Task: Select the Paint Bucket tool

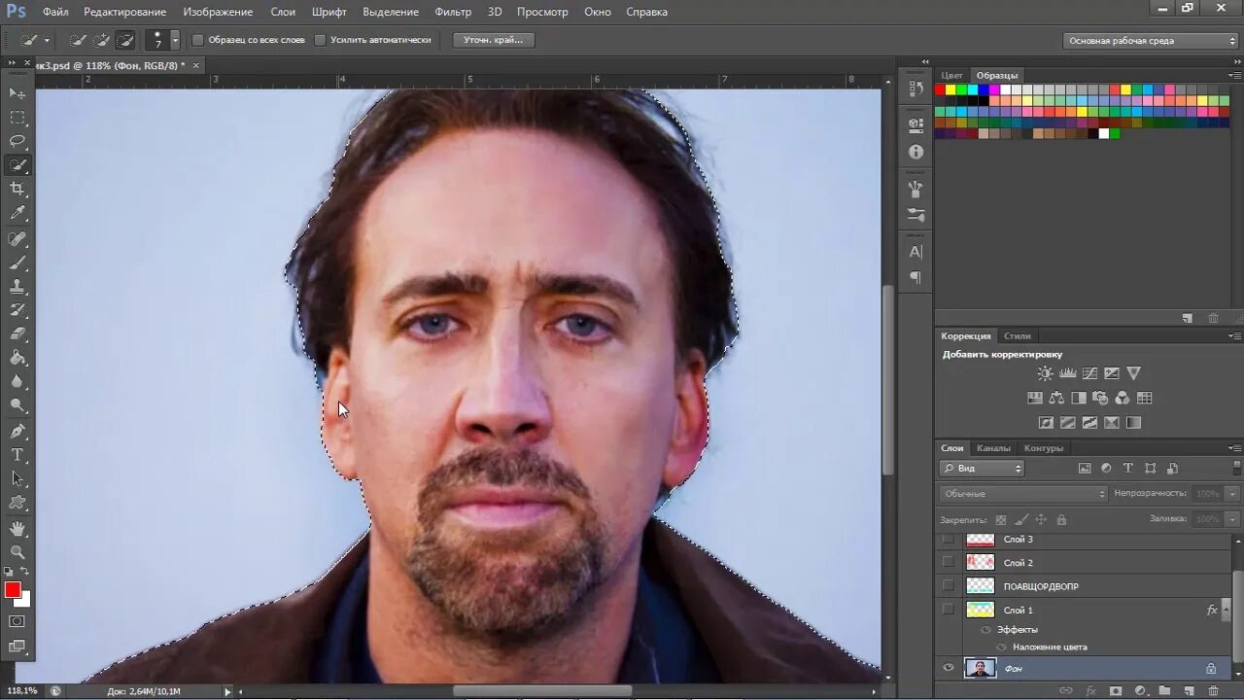Action: click(x=17, y=359)
